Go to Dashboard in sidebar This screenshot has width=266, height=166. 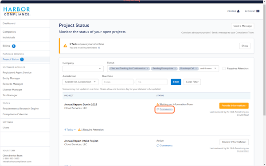(9, 23)
